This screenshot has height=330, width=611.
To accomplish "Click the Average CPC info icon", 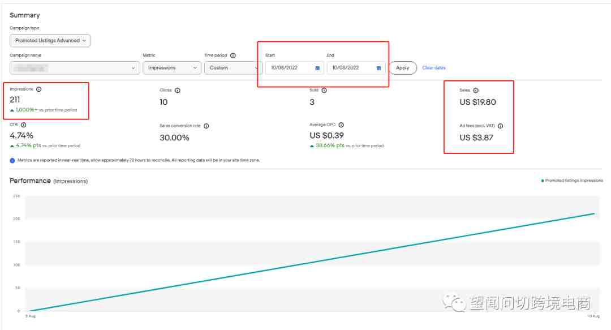I will click(x=341, y=125).
